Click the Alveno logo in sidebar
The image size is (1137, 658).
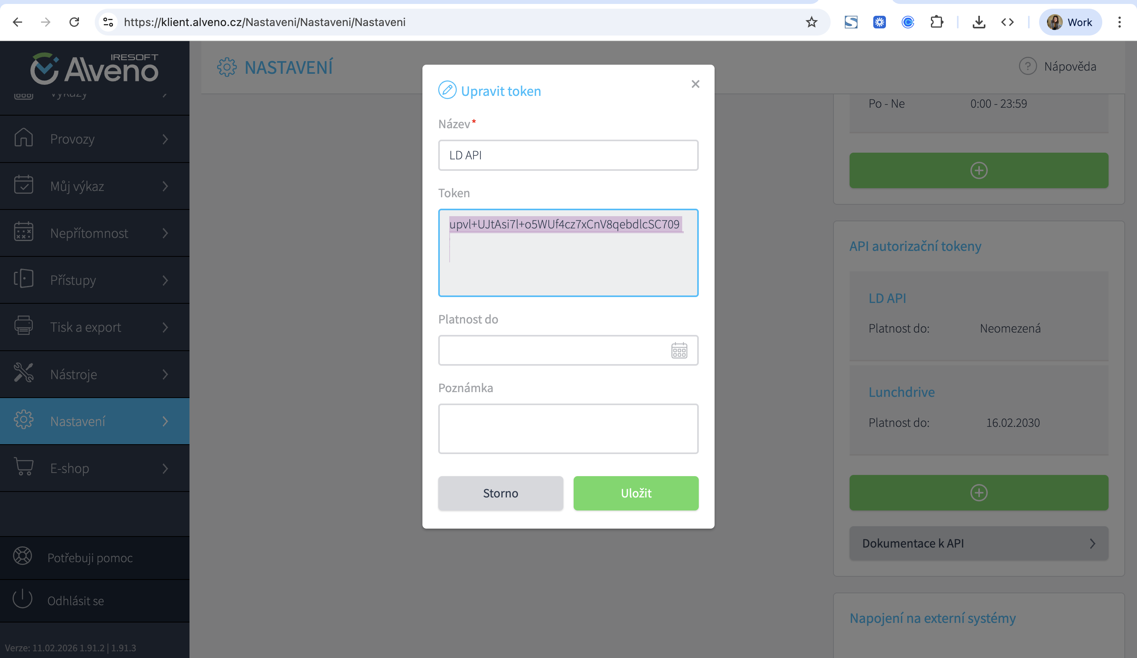tap(94, 69)
